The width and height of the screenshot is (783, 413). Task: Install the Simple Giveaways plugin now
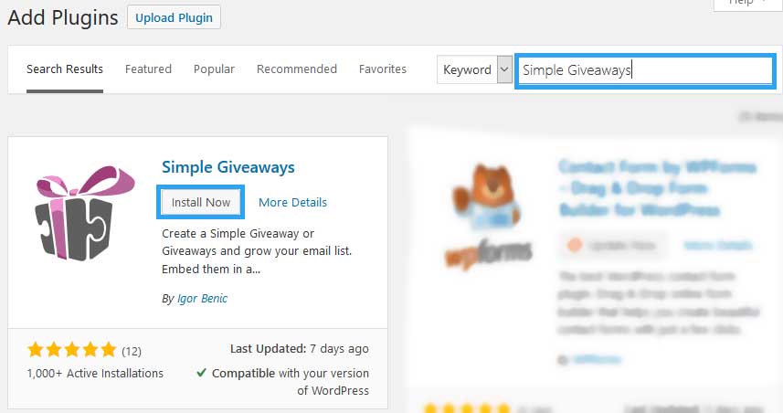(201, 202)
